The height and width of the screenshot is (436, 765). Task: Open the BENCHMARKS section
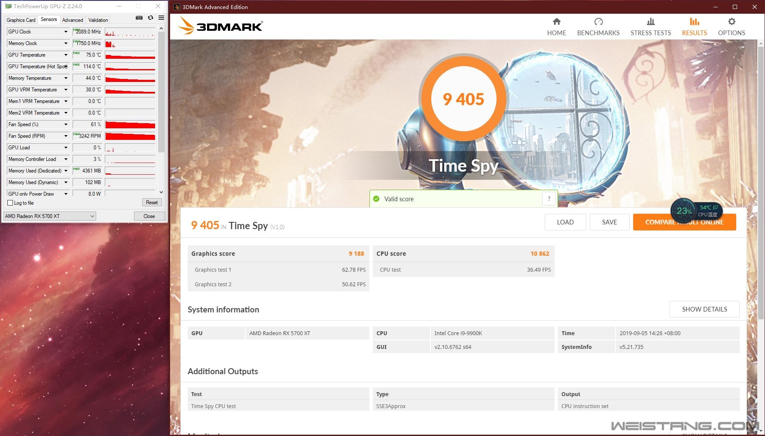(x=598, y=27)
